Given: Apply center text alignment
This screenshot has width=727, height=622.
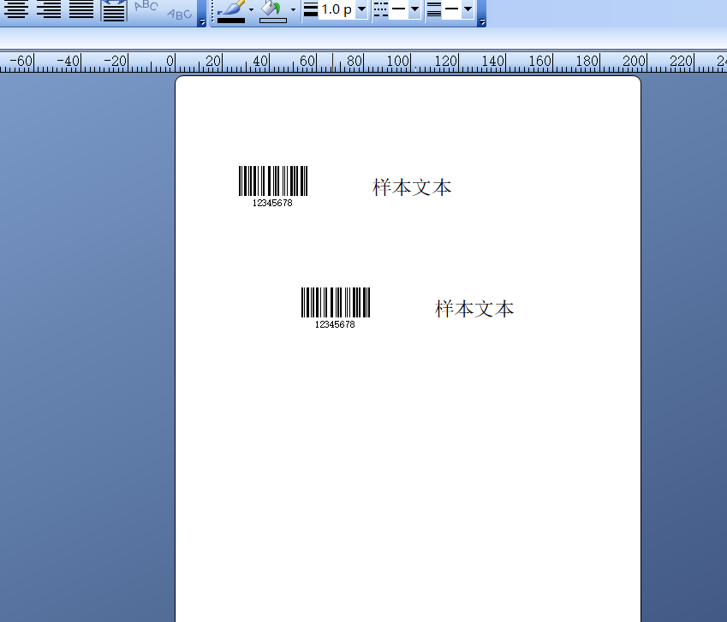Looking at the screenshot, I should click(x=16, y=9).
